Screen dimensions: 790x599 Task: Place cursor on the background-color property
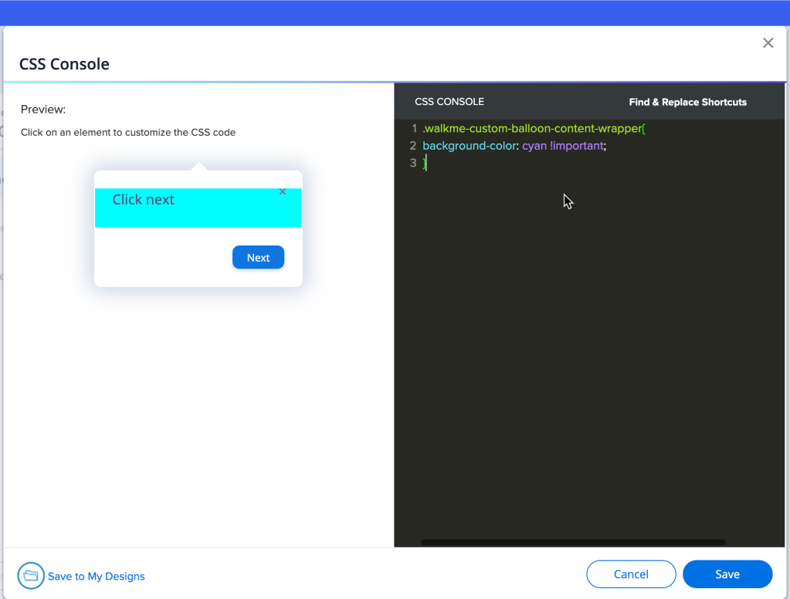[469, 146]
